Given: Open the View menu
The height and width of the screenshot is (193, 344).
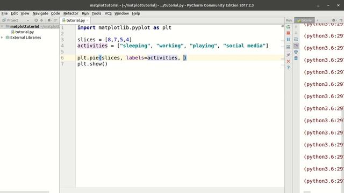Looking at the screenshot, I should tap(25, 13).
